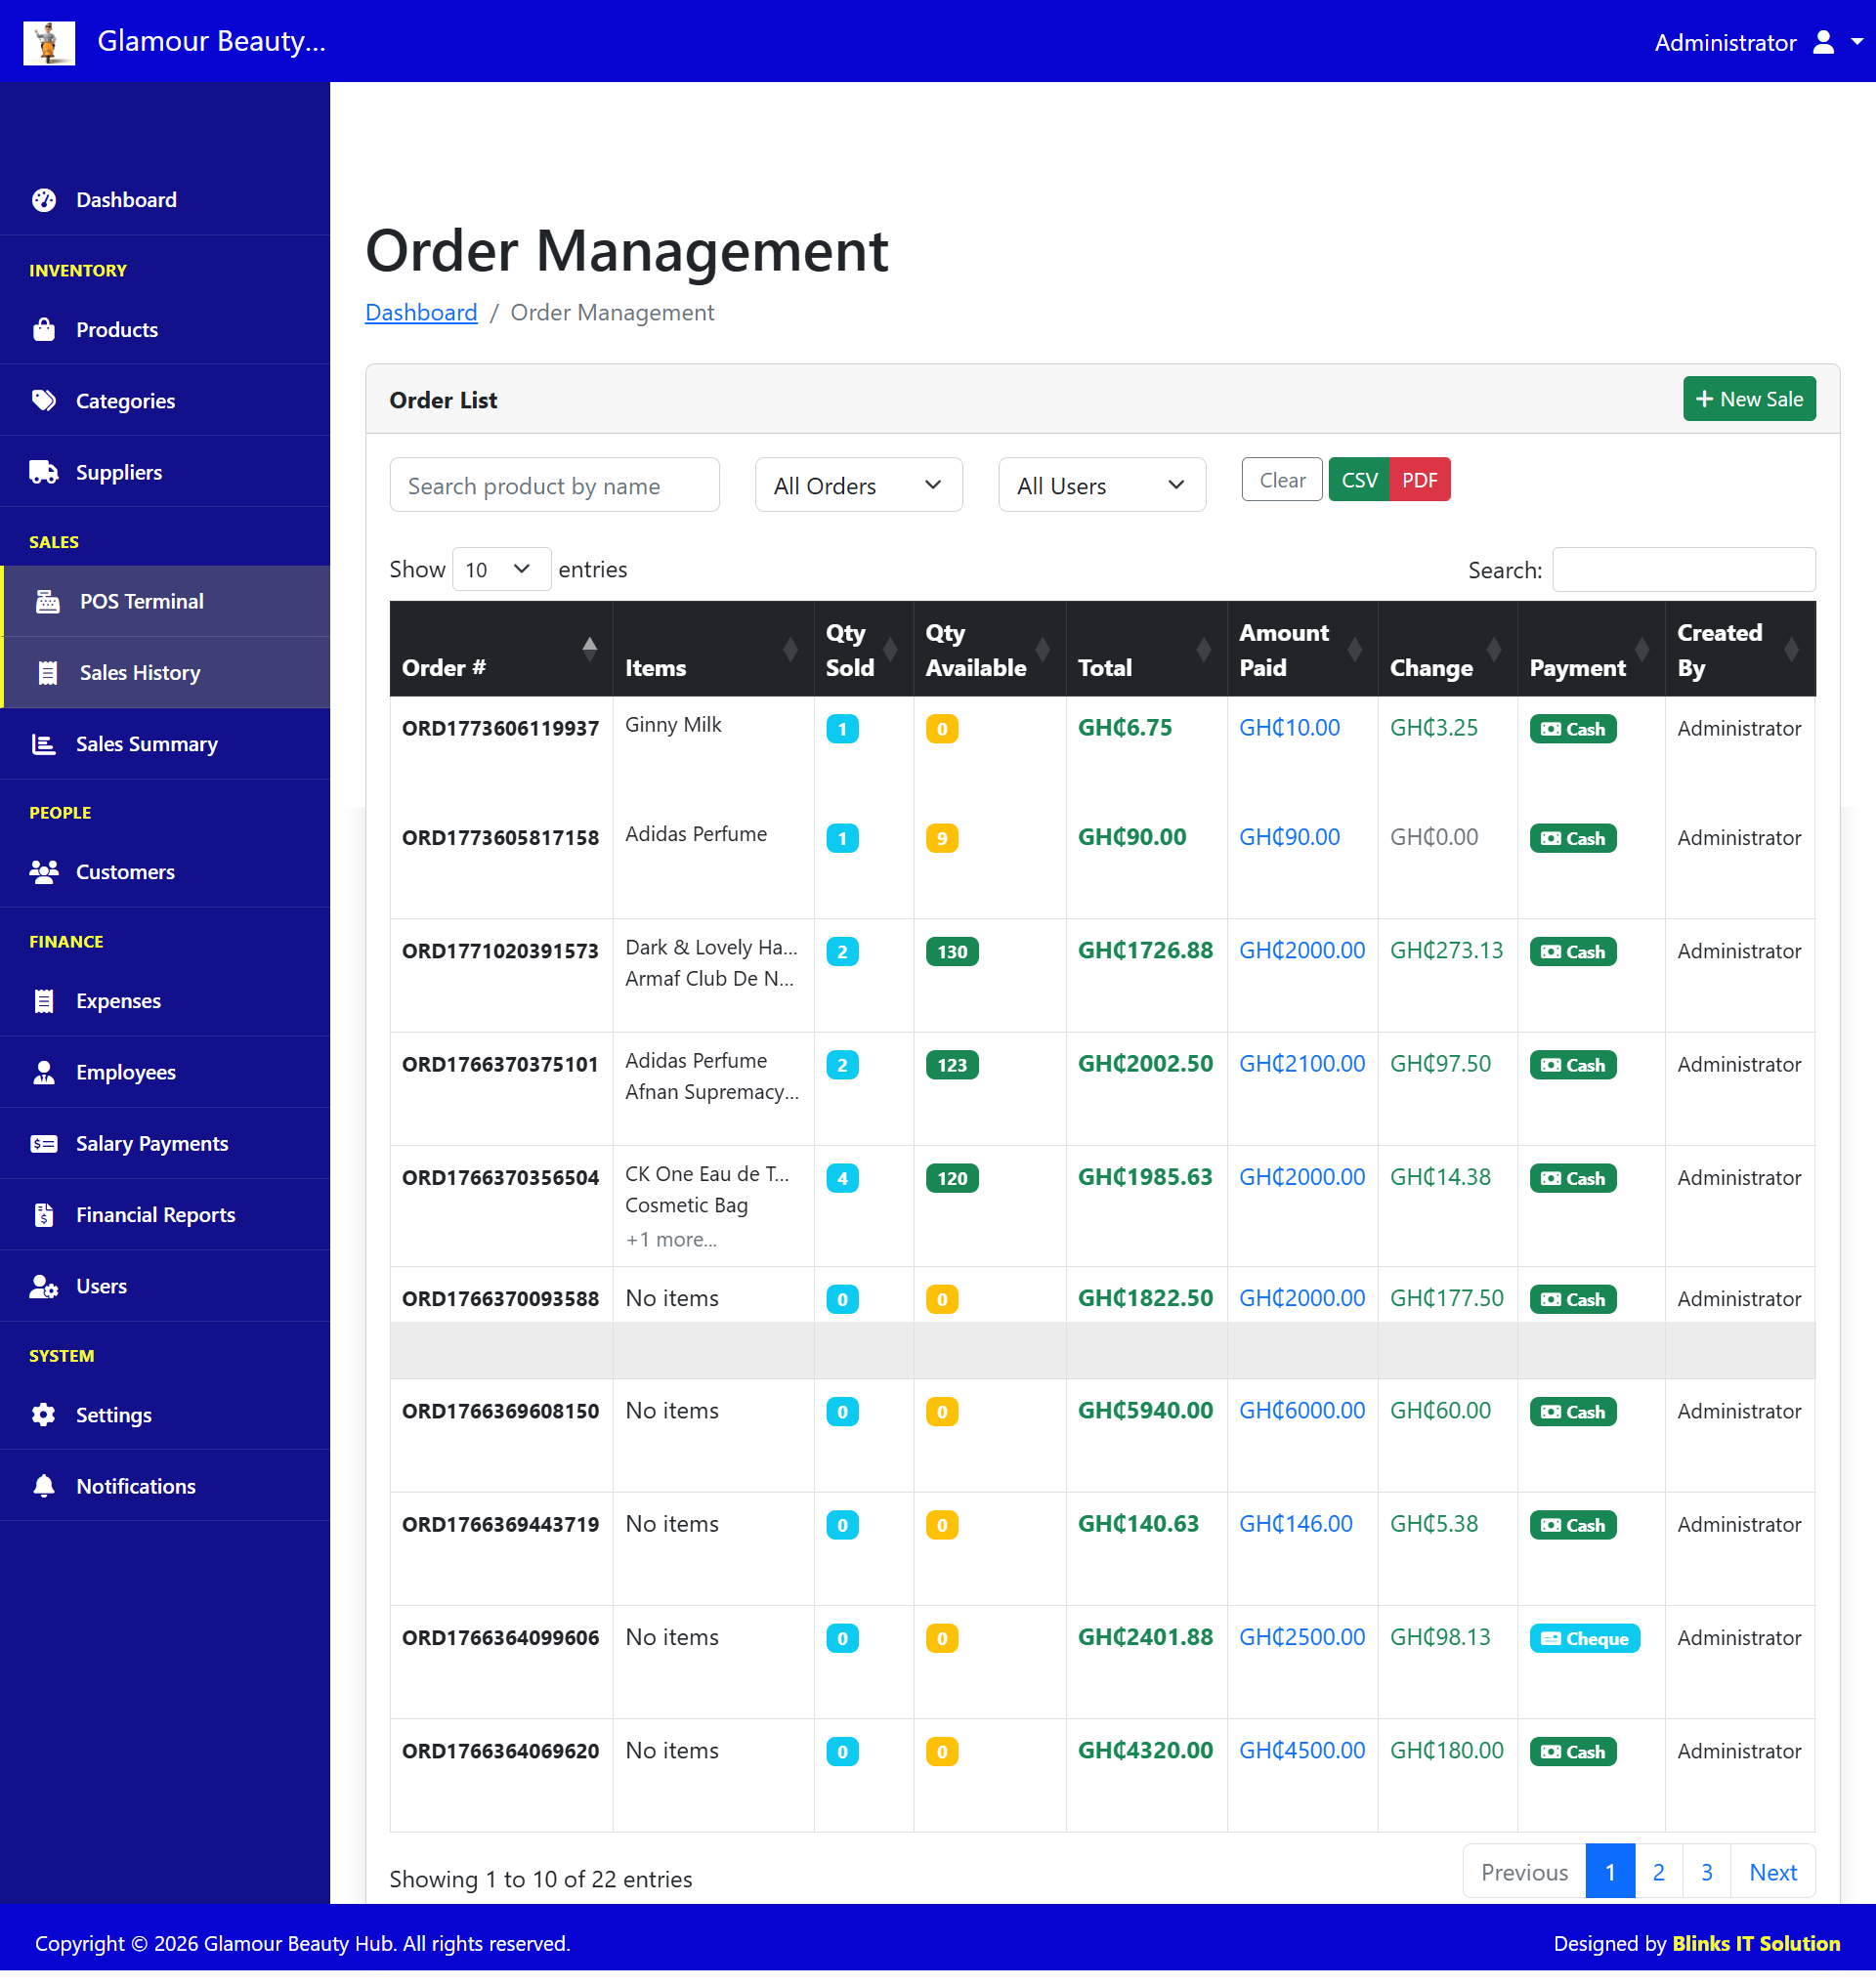Click the Categories tags icon

point(44,401)
